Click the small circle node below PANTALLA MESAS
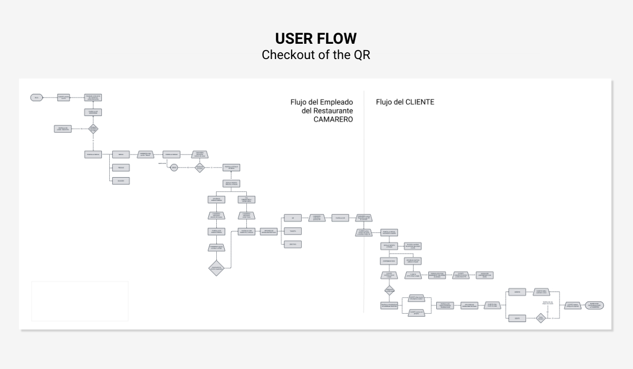 pos(174,168)
